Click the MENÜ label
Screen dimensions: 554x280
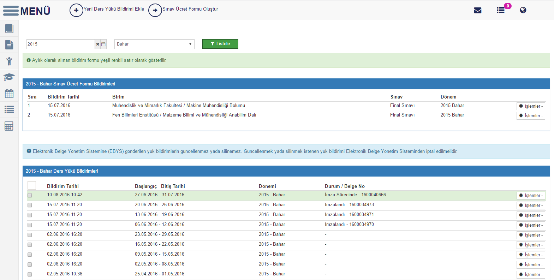coord(35,11)
